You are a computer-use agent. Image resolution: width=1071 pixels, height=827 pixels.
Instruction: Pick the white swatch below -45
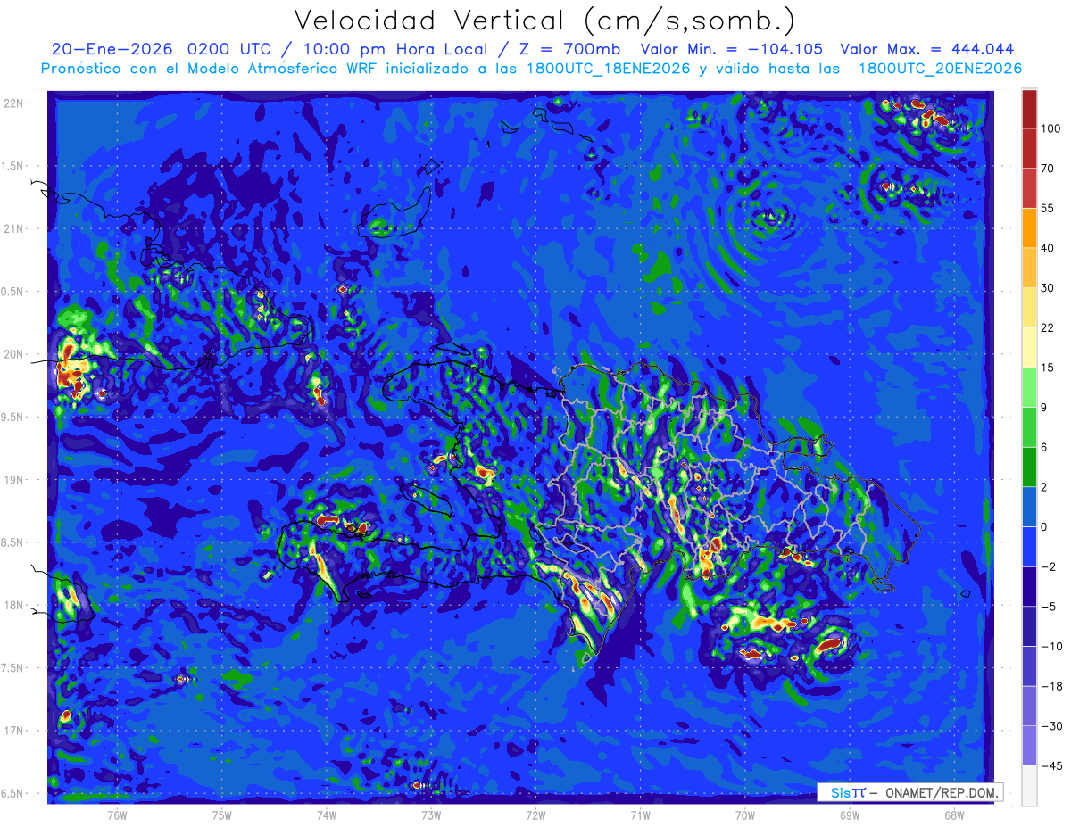pos(1029,785)
